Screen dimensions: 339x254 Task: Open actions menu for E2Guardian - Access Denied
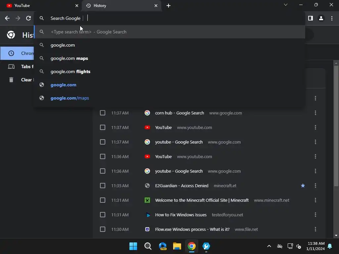[315, 186]
